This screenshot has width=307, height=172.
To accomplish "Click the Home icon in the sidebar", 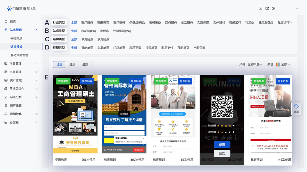I will click(x=6, y=22).
